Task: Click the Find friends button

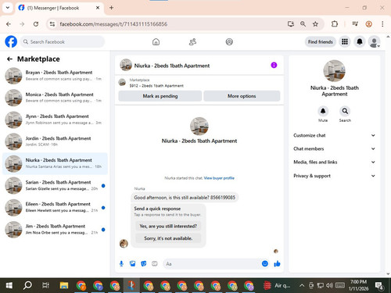Action: (321, 41)
